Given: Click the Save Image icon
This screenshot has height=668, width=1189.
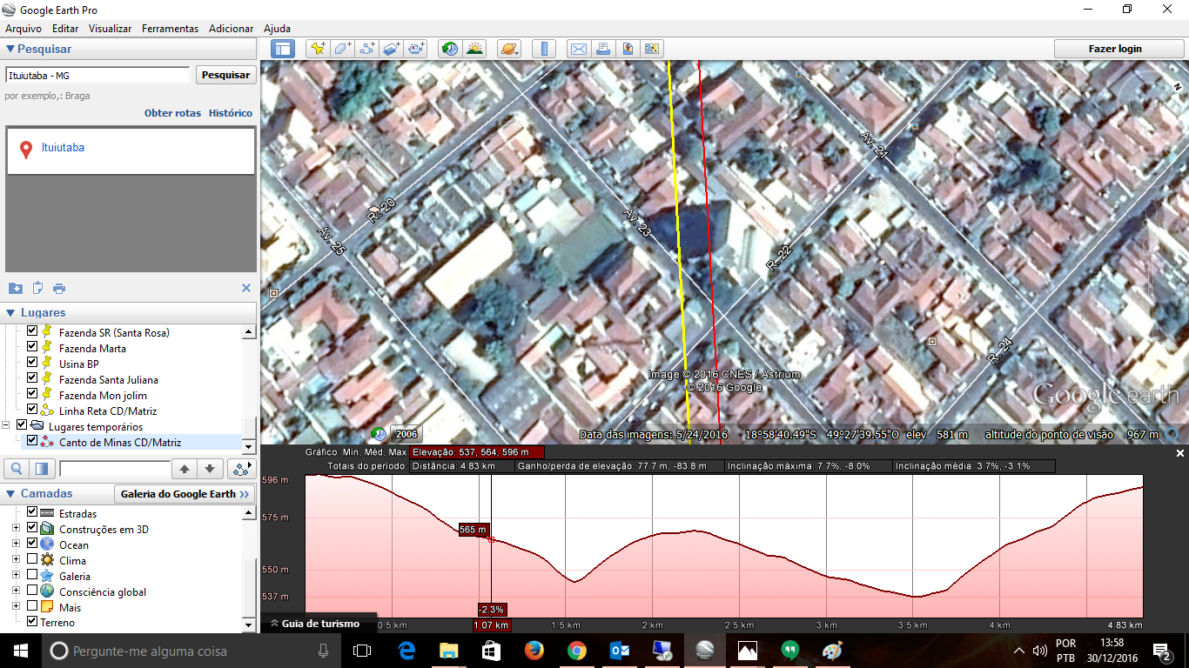Looking at the screenshot, I should [627, 49].
